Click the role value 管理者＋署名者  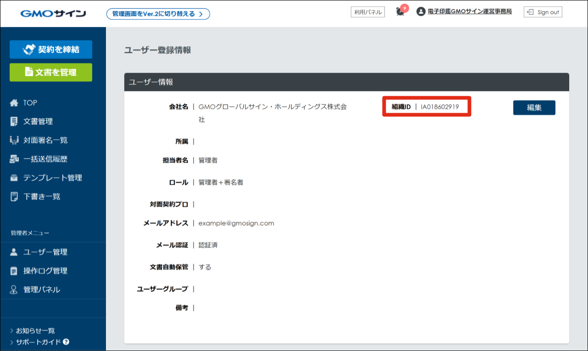point(221,182)
